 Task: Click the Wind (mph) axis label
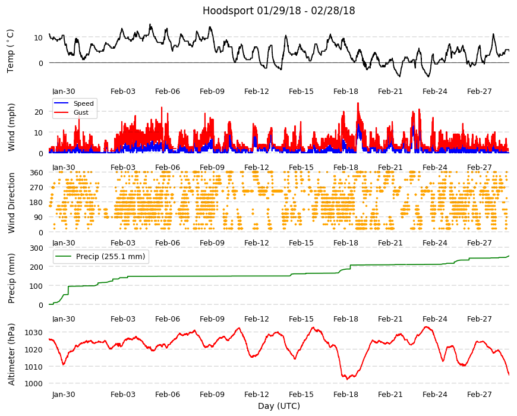point(11,127)
